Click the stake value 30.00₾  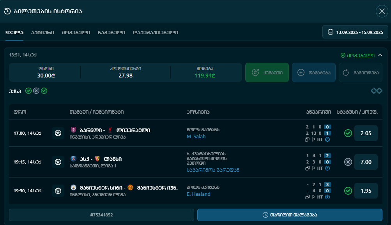[46, 76]
